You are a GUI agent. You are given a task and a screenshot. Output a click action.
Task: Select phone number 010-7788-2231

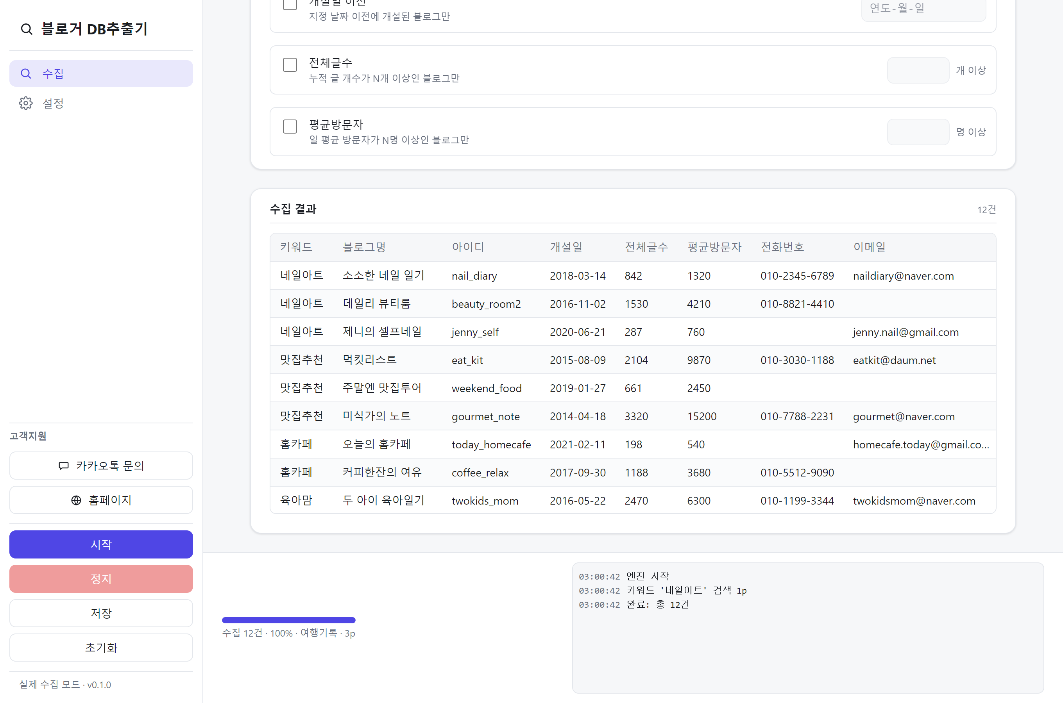coord(797,416)
